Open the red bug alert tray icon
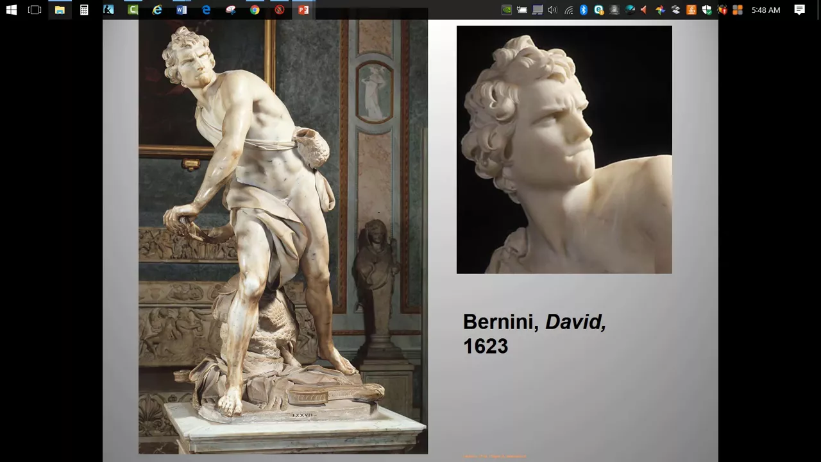This screenshot has width=821, height=462. tap(722, 10)
